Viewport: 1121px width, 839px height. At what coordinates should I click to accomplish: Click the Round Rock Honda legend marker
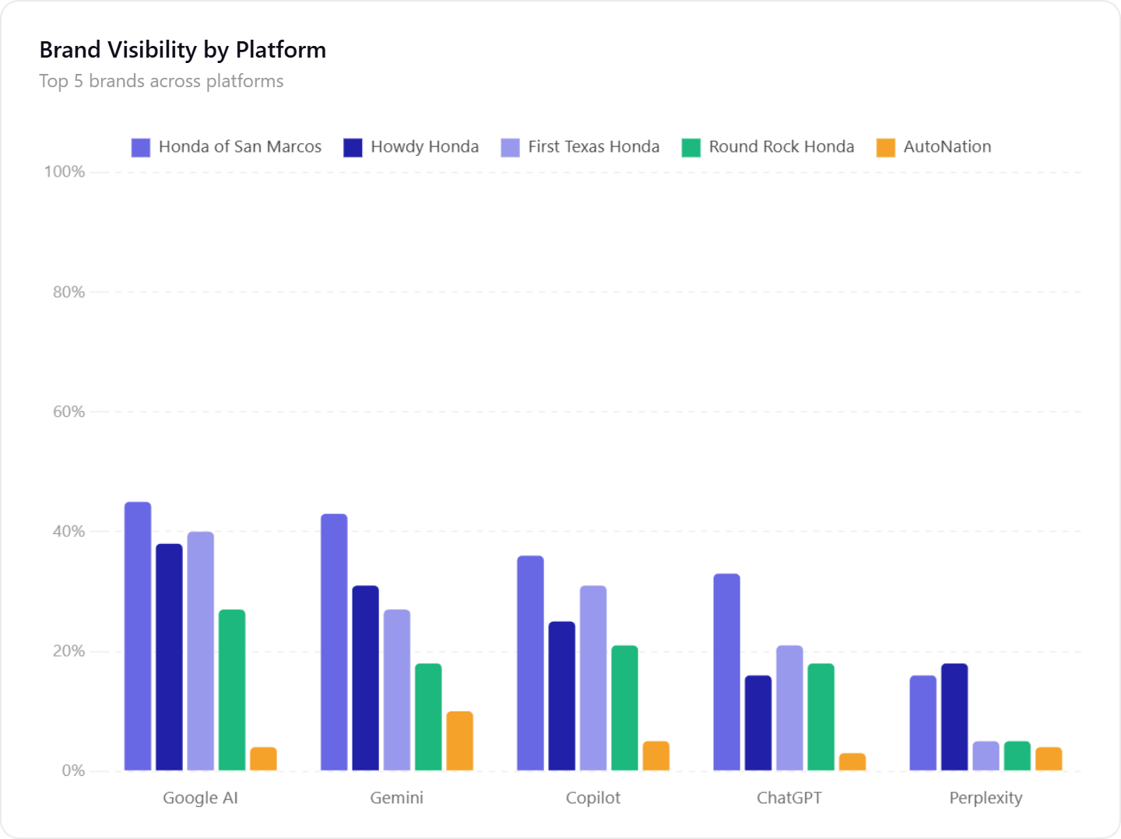coord(690,146)
